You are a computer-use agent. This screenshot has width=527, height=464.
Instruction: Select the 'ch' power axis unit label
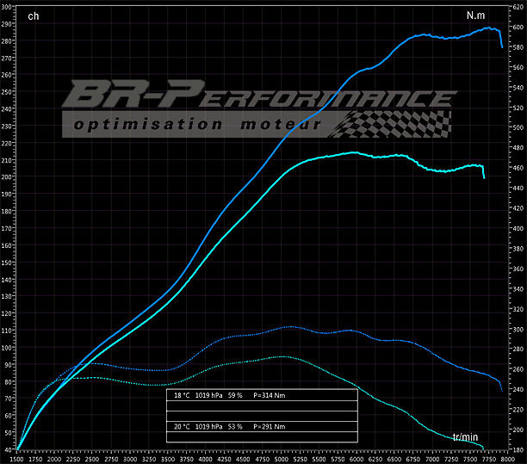click(33, 15)
